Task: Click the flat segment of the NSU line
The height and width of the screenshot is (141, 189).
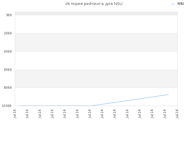Action: pyautogui.click(x=56, y=106)
